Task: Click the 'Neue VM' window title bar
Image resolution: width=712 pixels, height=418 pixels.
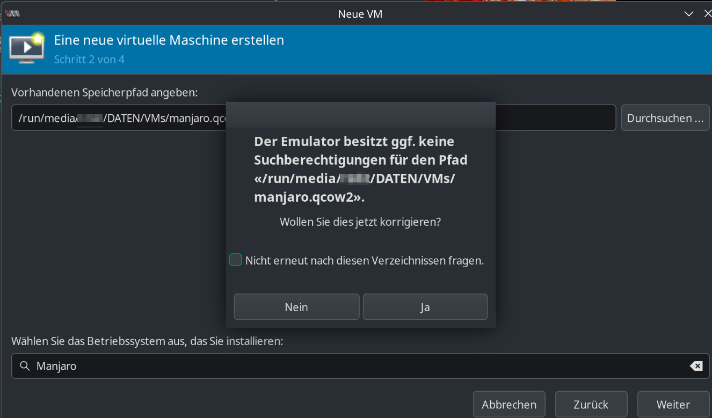Action: click(x=360, y=14)
